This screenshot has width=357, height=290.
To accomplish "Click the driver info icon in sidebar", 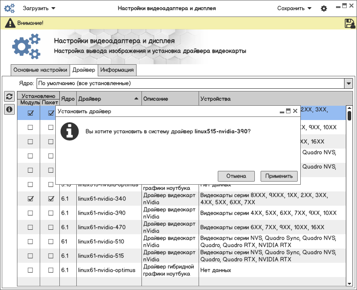I will pos(9,109).
